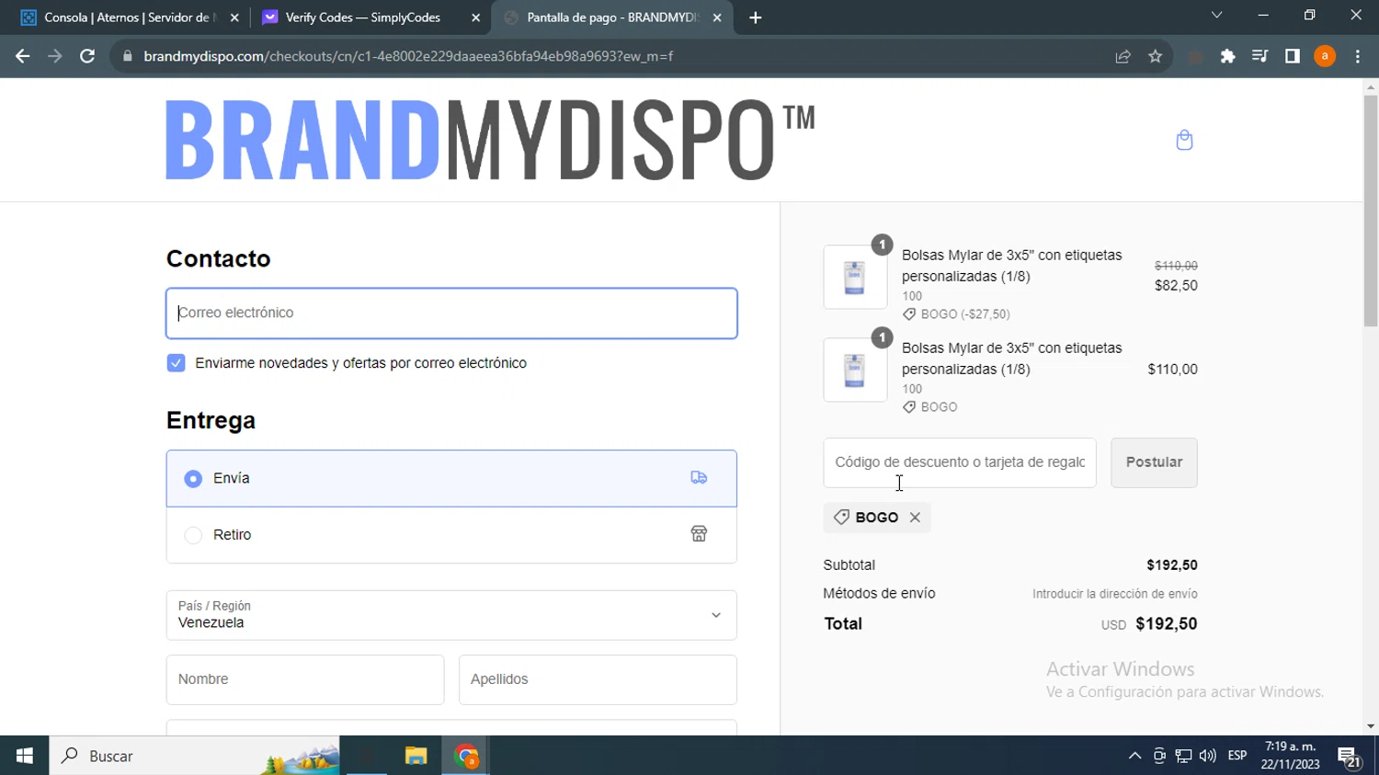Click the Postular discount button

1154,462
